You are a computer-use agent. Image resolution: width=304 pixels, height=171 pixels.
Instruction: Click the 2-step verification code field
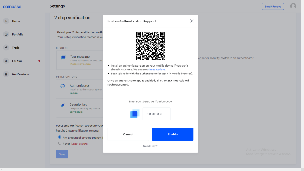coord(157,114)
